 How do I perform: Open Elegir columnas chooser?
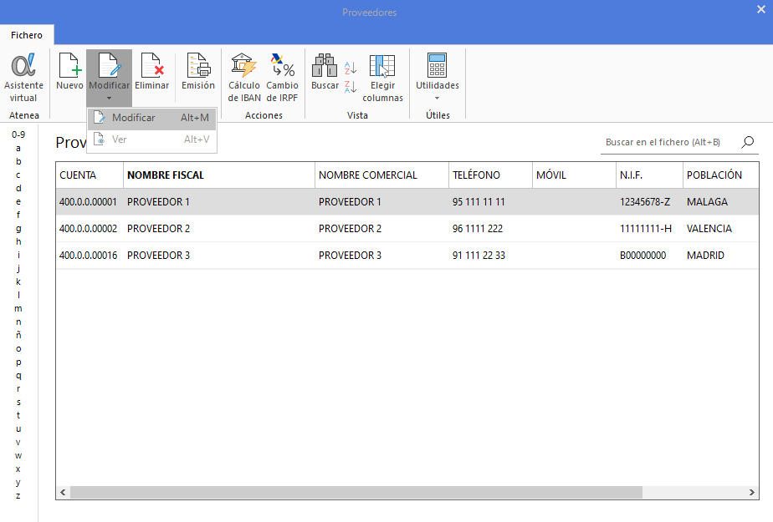(382, 77)
